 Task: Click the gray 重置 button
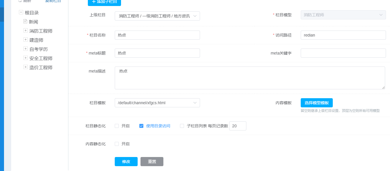(x=152, y=162)
